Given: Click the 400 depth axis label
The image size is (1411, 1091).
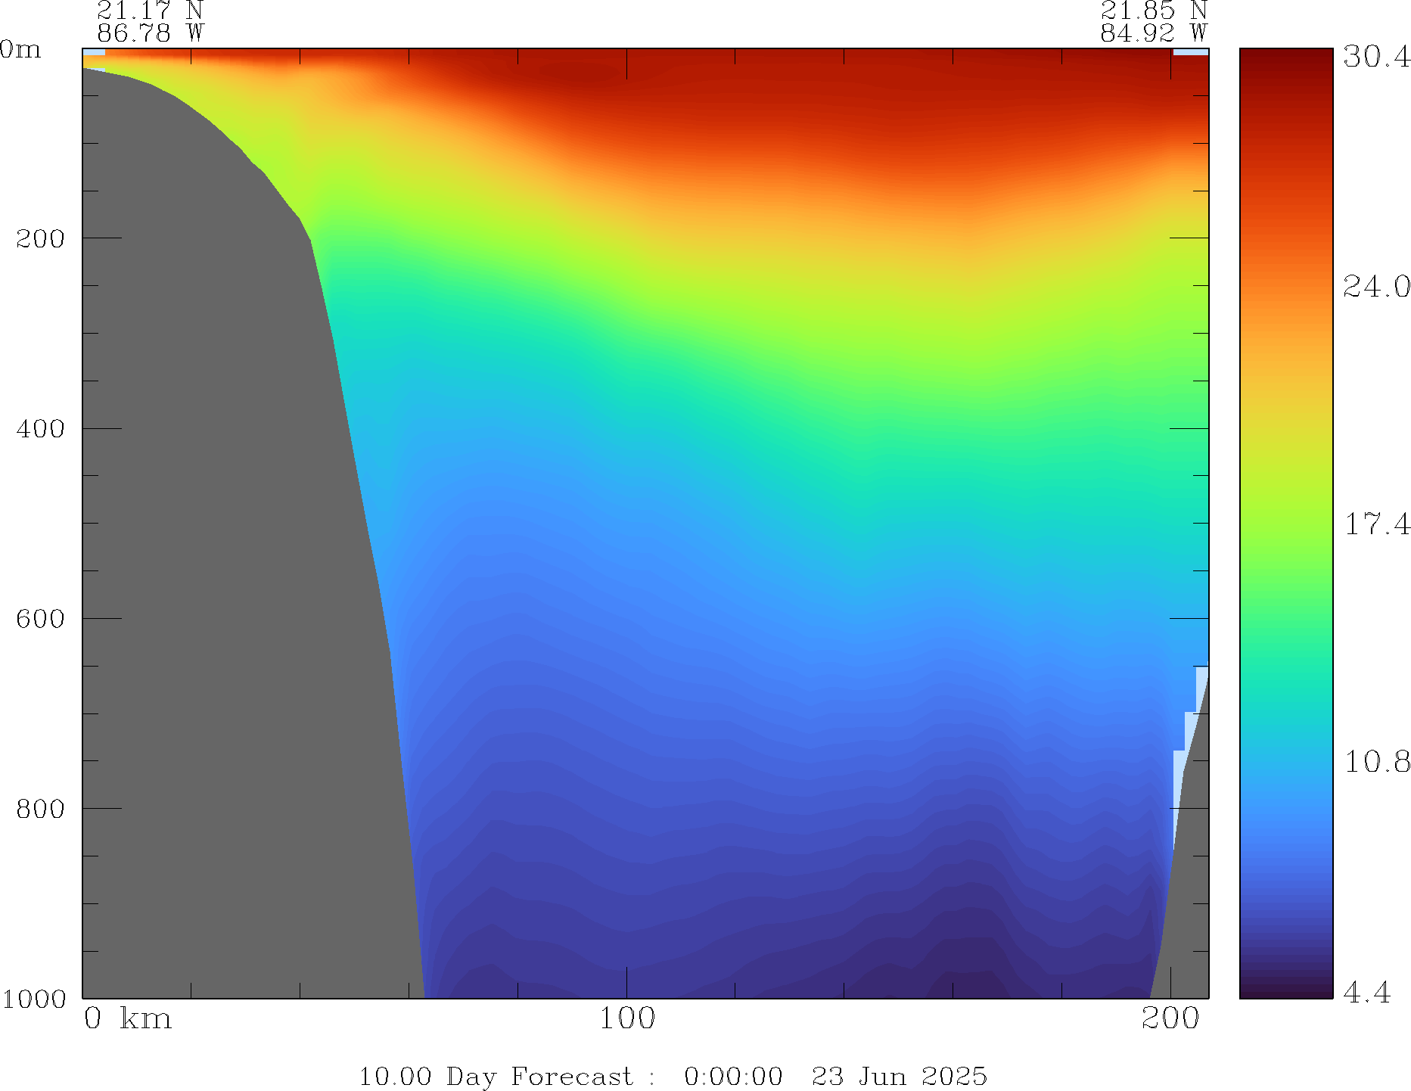Looking at the screenshot, I should (x=40, y=429).
